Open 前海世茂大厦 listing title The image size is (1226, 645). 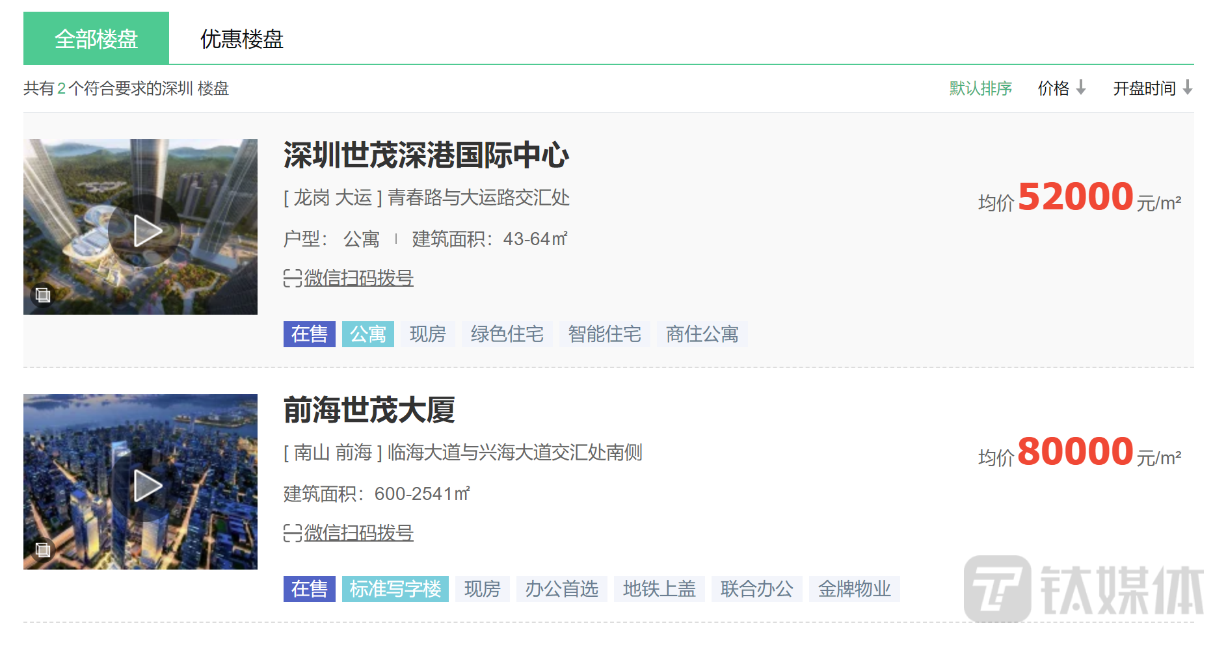tap(369, 410)
